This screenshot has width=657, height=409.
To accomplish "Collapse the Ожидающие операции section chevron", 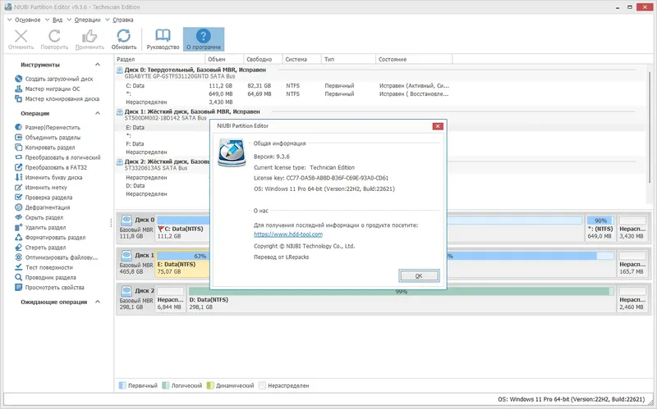I will tap(98, 302).
